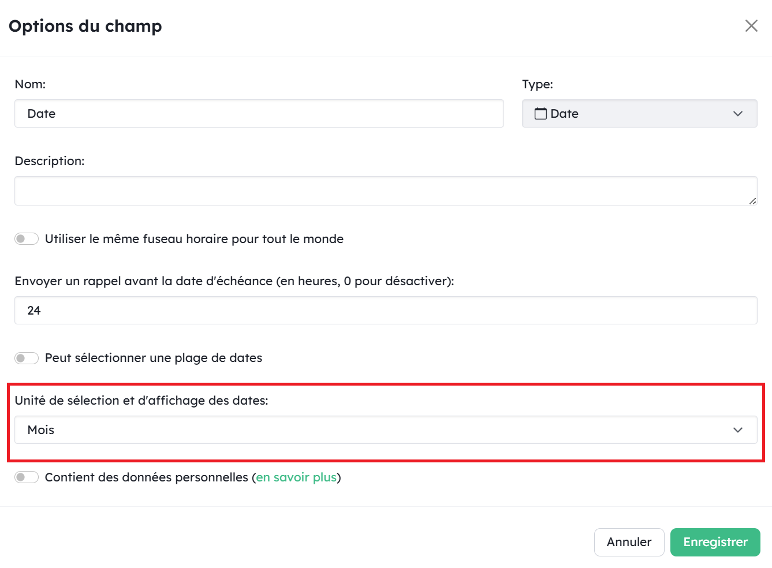772x568 pixels.
Task: Open the en savoir plus link
Action: point(296,477)
